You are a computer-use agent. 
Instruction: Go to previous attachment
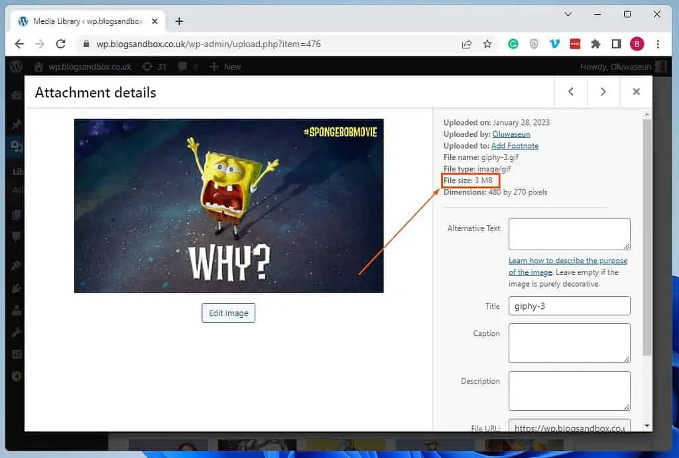(x=571, y=92)
